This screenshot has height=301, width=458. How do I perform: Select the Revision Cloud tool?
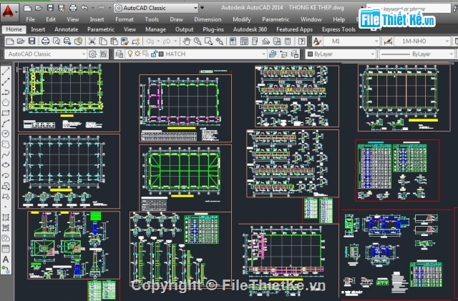6,144
